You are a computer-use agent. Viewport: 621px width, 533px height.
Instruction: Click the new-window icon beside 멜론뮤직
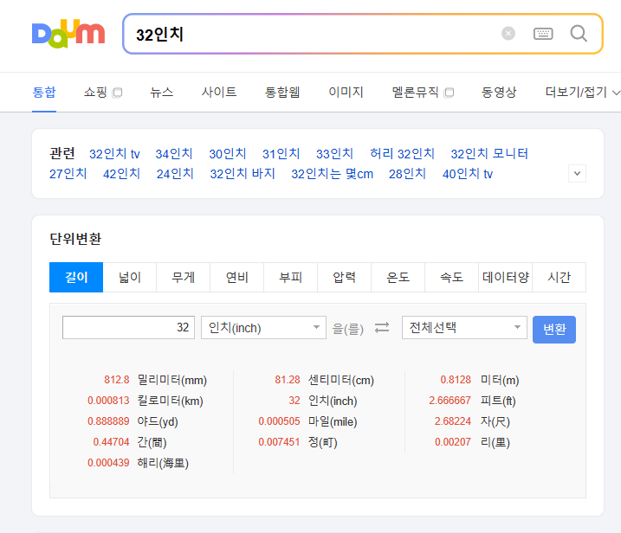(x=449, y=93)
